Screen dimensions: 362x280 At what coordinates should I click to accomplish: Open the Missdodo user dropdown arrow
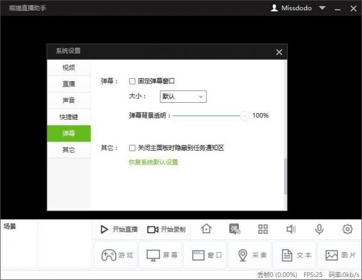tap(322, 8)
